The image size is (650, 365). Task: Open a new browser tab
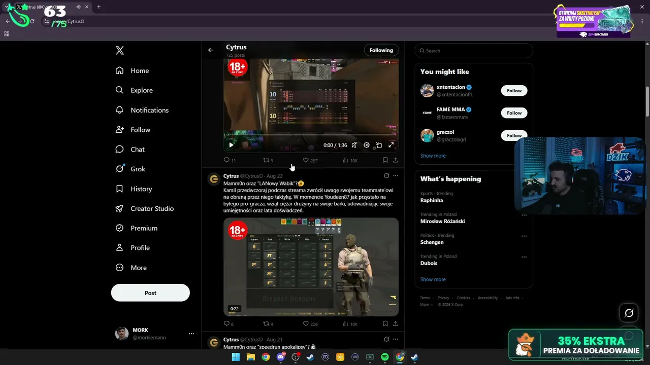(x=99, y=7)
